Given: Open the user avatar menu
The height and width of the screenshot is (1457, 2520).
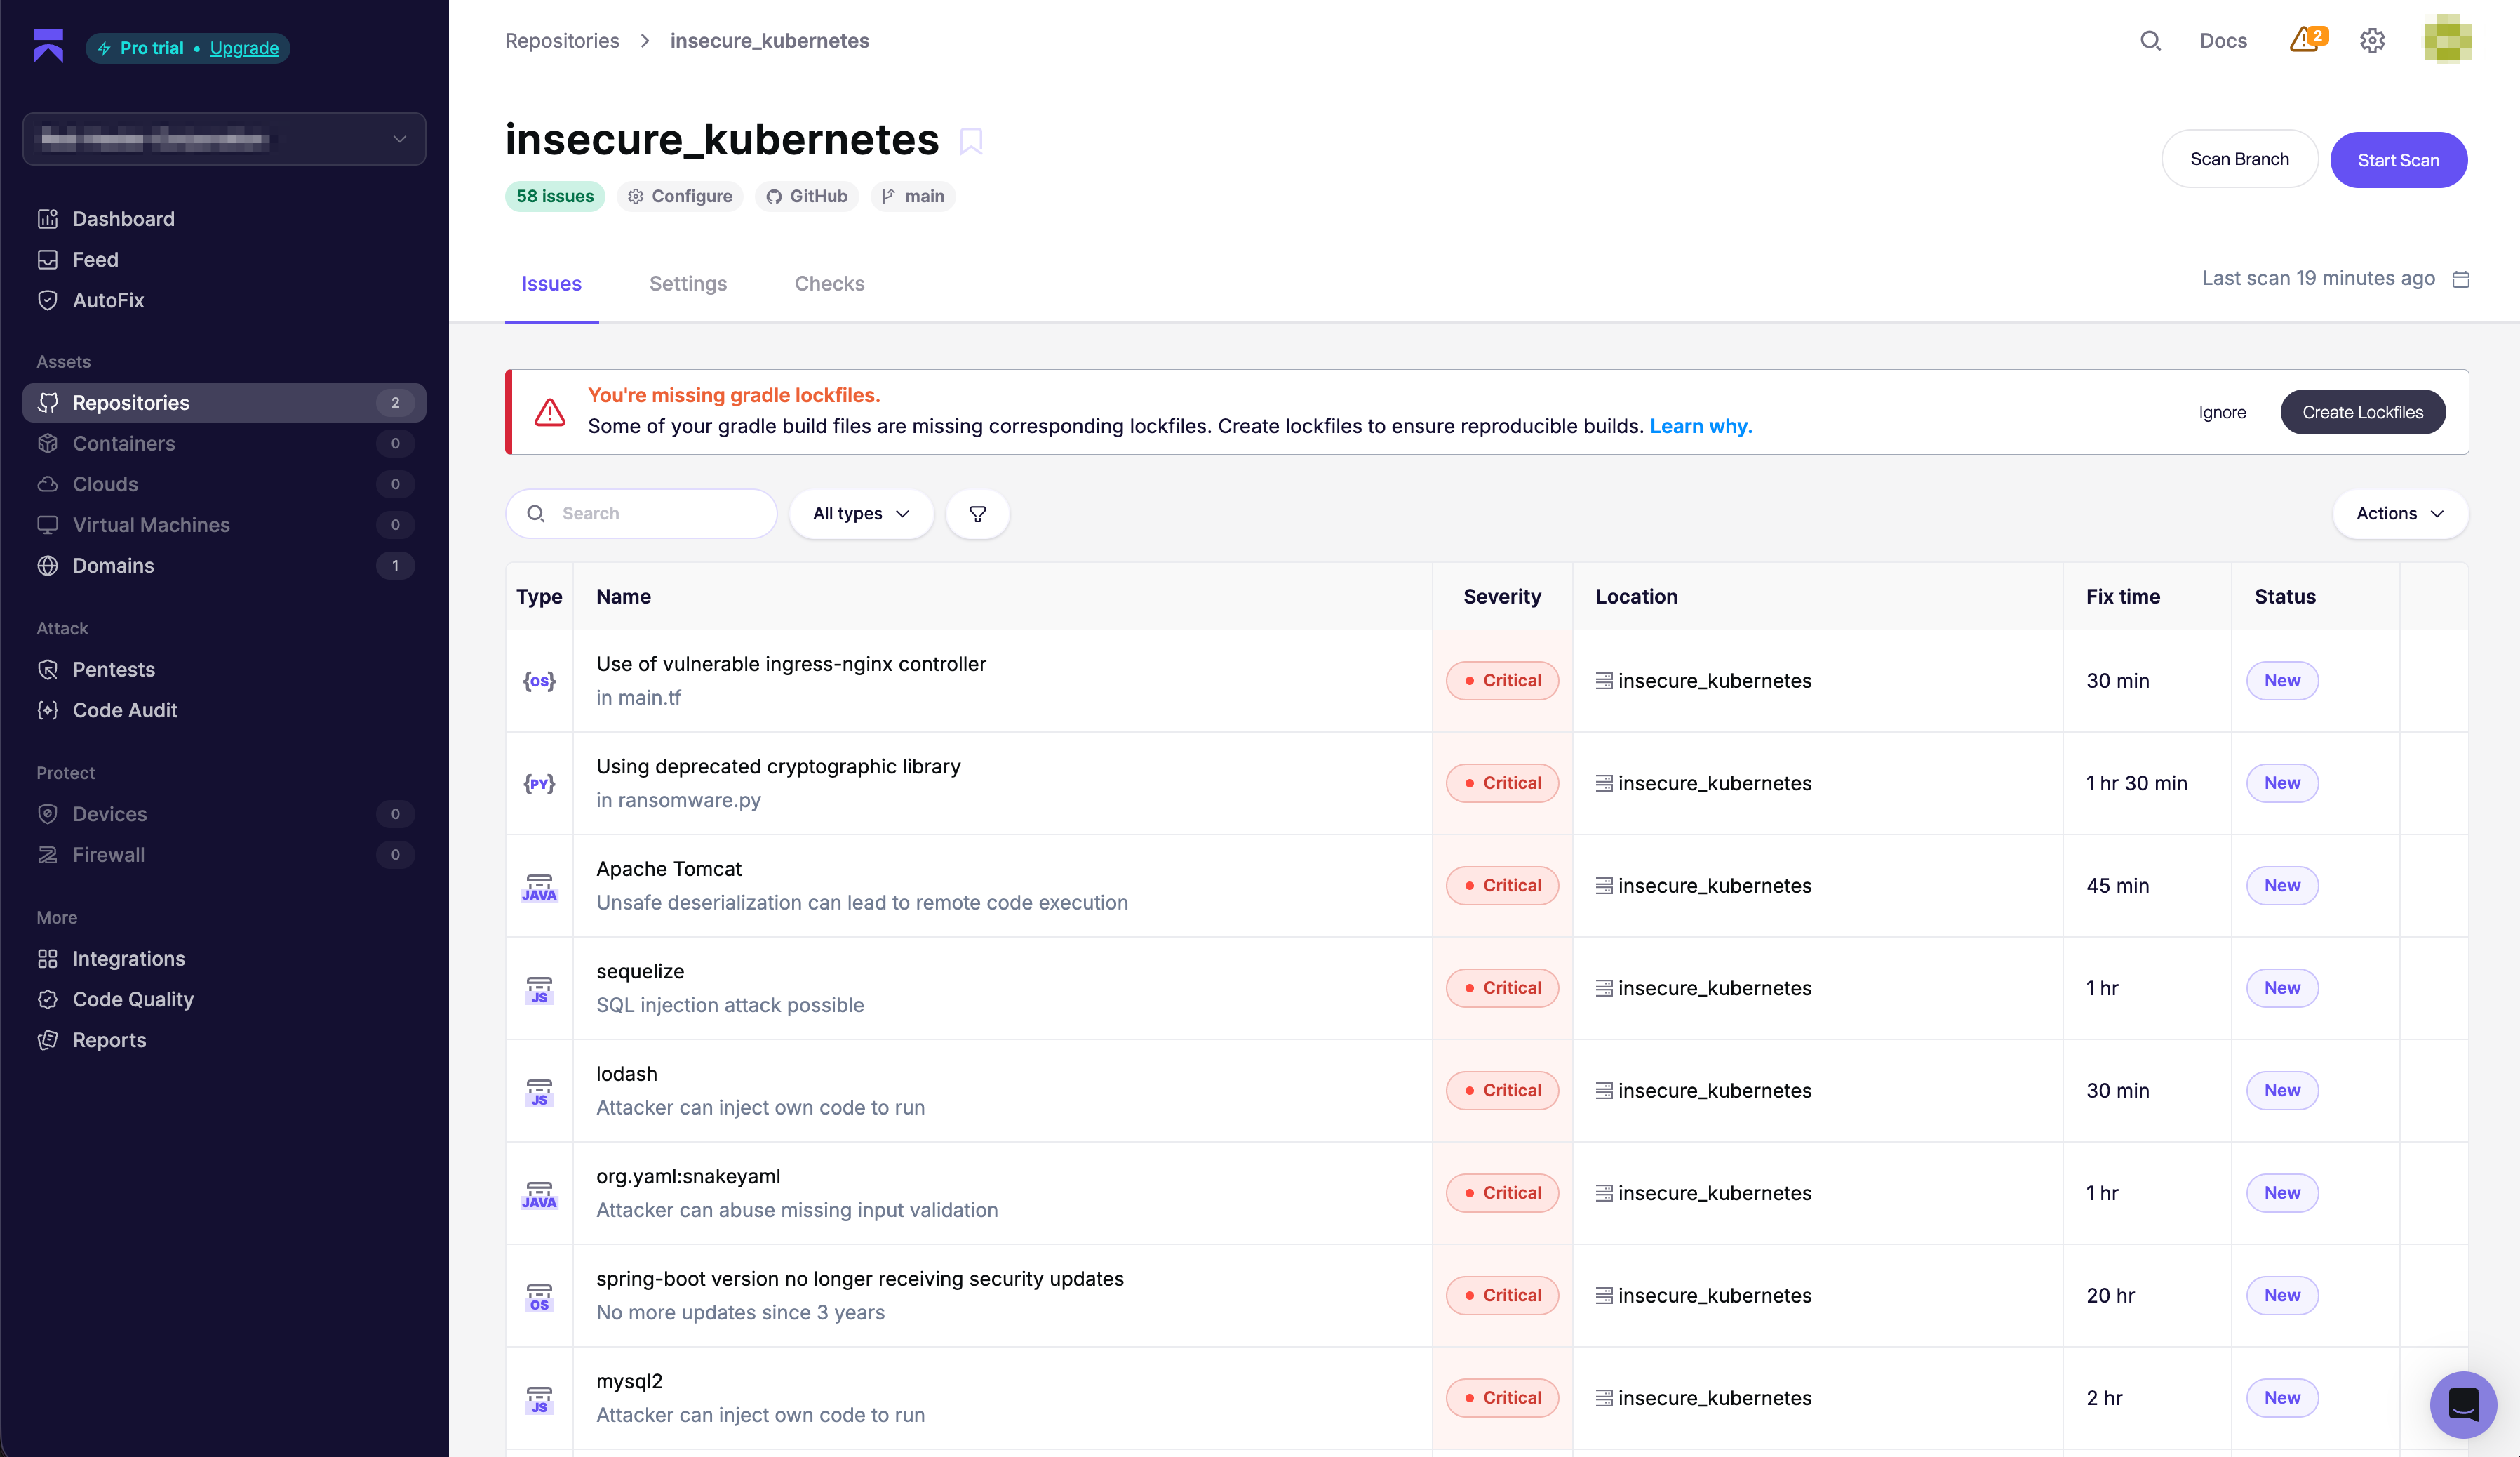Looking at the screenshot, I should tap(2447, 39).
